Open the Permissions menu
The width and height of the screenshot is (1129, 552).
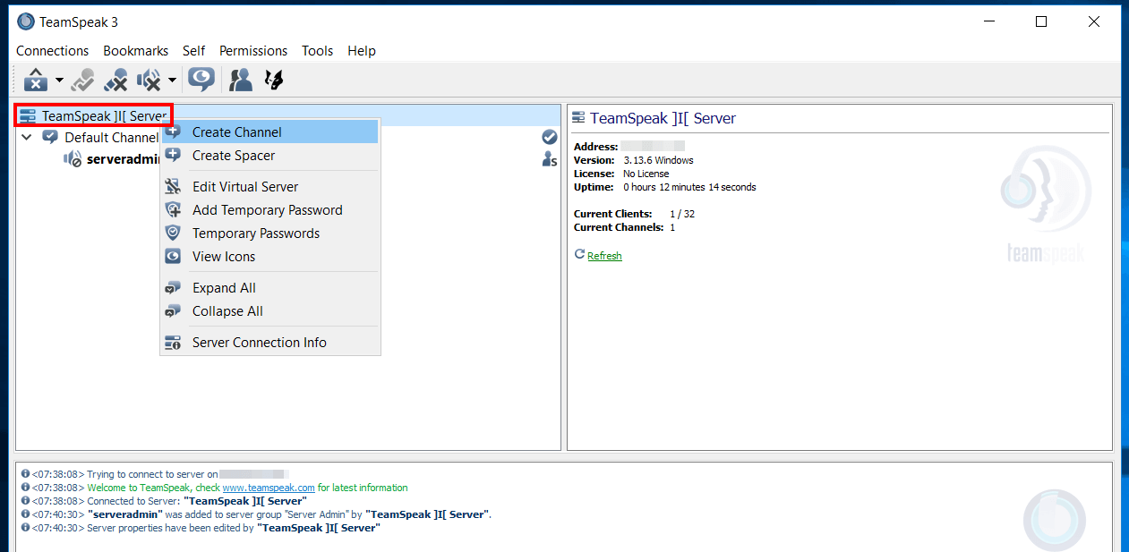[x=253, y=51]
